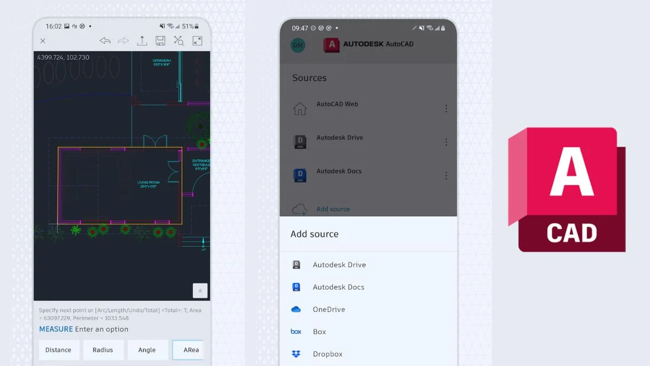Tap the cloud plus icon beside Add source
Screen dimensions: 650x366
pos(300,209)
